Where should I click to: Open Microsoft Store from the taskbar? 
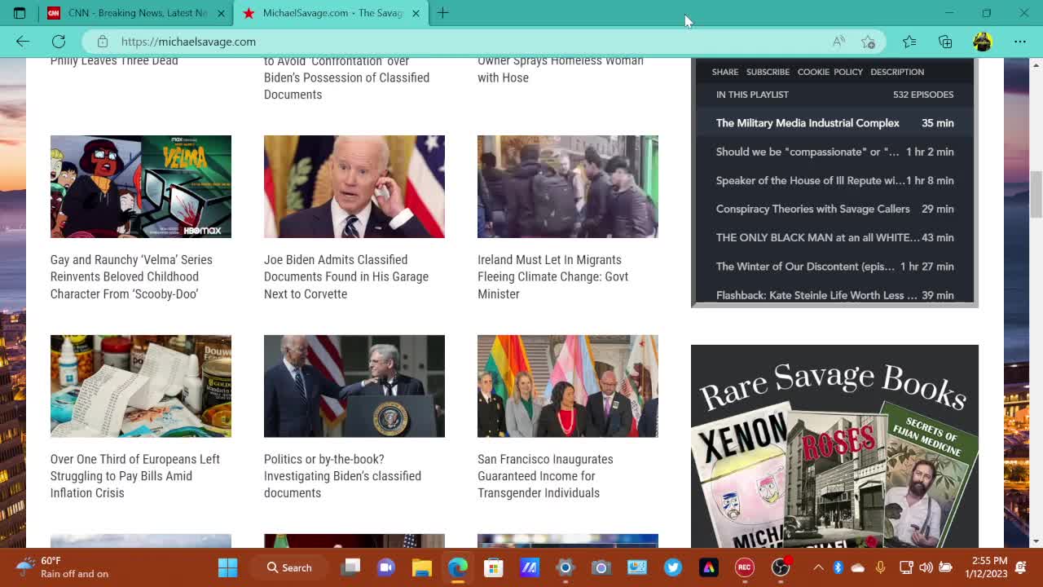494,567
